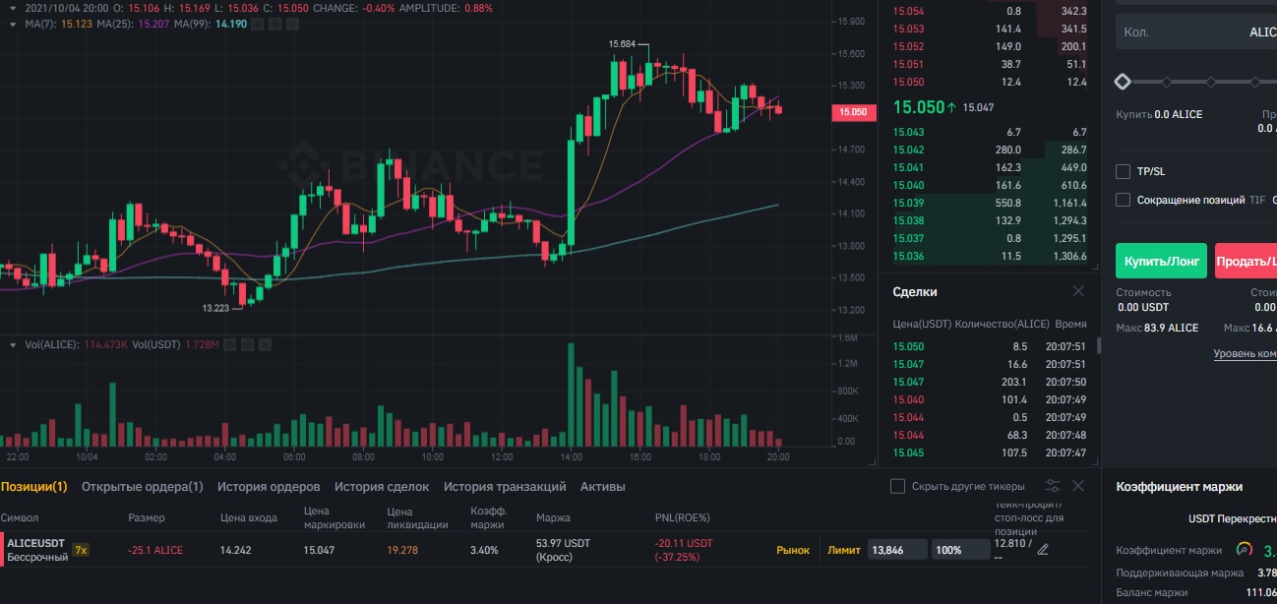
Task: Click the -20.11 USDT PNL value
Action: click(x=684, y=543)
